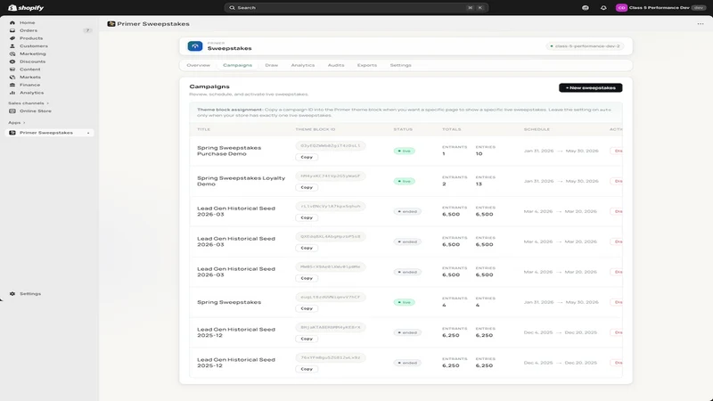Open the Content icon
The height and width of the screenshot is (401, 713).
click(x=12, y=70)
